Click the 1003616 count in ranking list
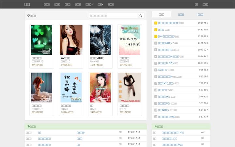 tap(203, 63)
